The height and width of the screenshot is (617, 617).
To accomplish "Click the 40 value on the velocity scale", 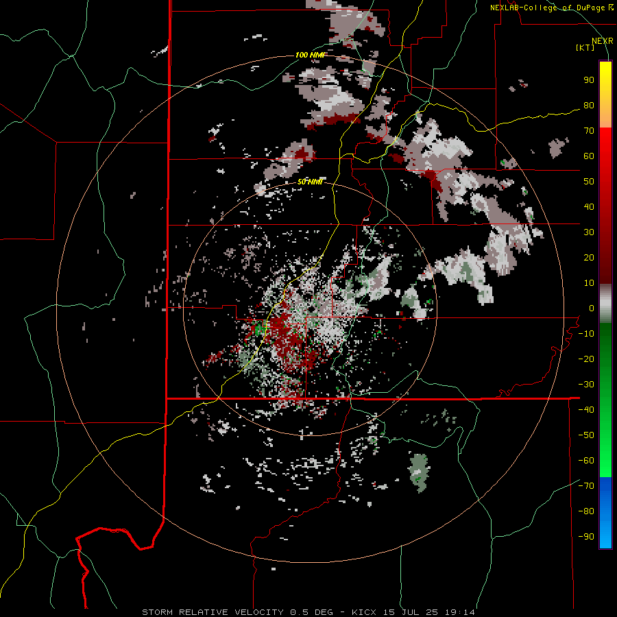I will coord(589,207).
